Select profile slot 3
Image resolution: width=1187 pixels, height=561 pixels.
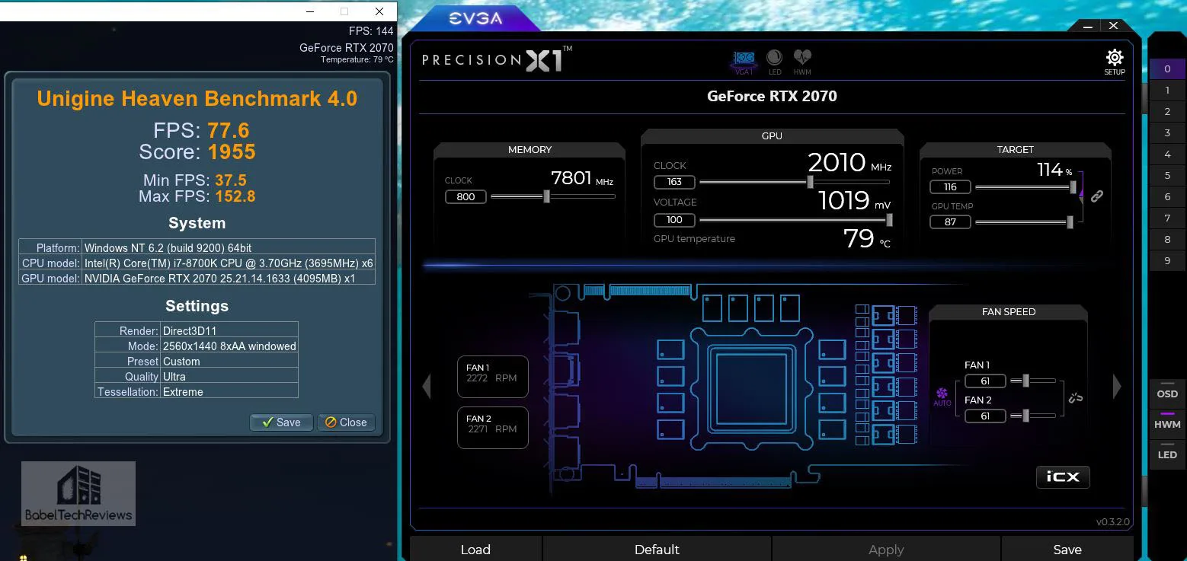coord(1167,132)
